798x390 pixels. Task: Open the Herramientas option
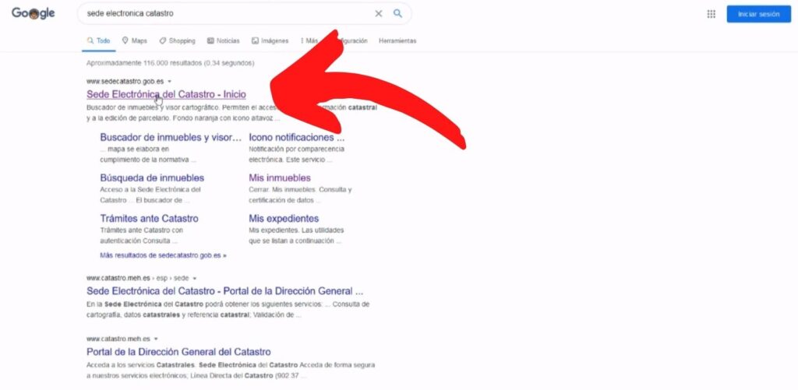coord(397,40)
